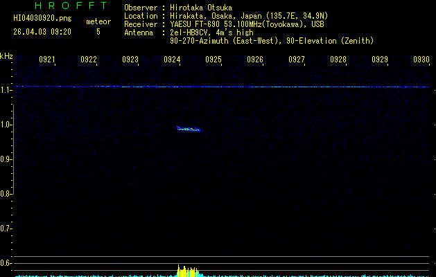Click the 0924 time marker
436x277 pixels.
point(172,59)
